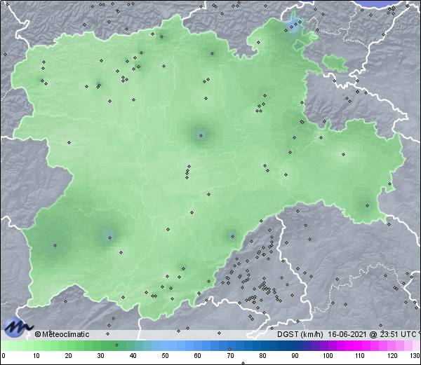Click the 16-06-2021 date text

(x=347, y=334)
